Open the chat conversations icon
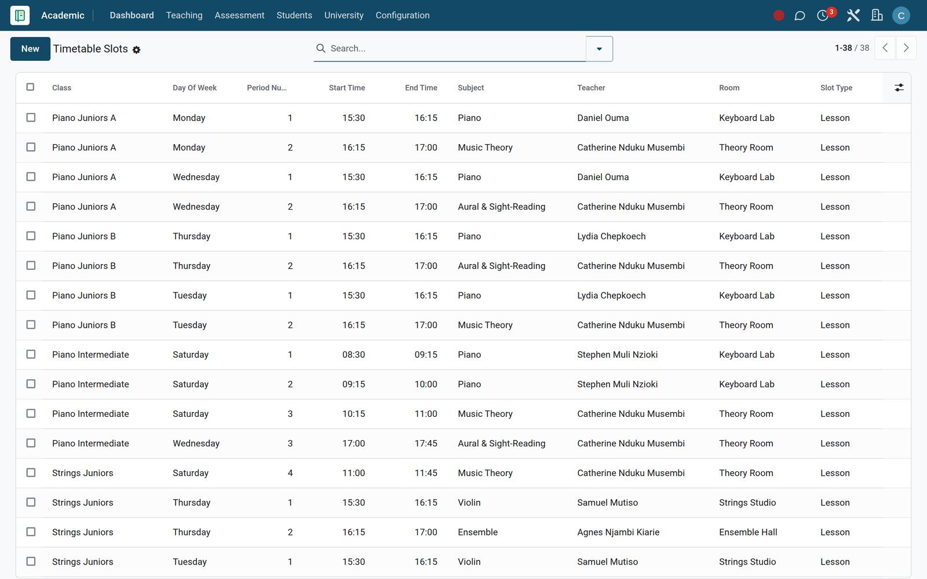This screenshot has width=927, height=579. tap(800, 16)
